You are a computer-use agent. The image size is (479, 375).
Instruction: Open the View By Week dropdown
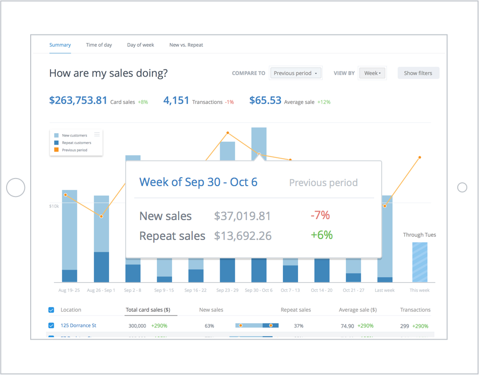pos(372,73)
